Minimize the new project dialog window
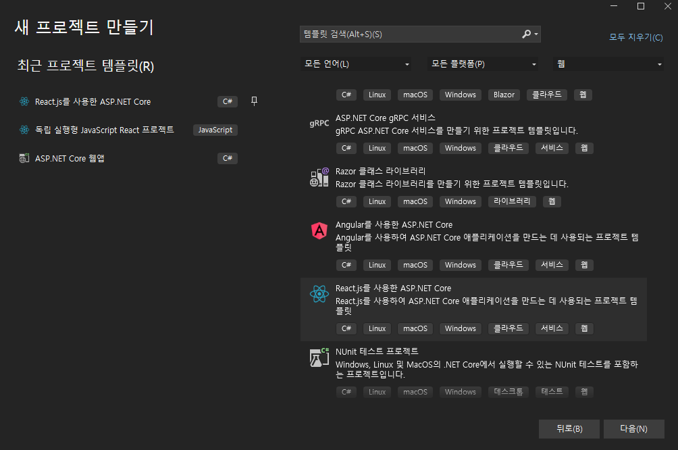 point(614,6)
